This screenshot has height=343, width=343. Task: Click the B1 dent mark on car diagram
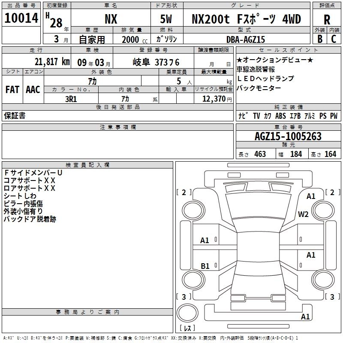[205, 266]
